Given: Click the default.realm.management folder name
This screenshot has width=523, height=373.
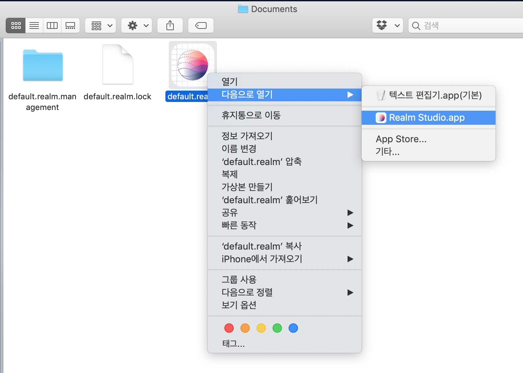Looking at the screenshot, I should (x=43, y=102).
